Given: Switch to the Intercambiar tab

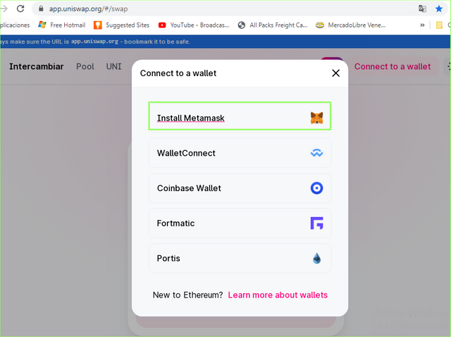Looking at the screenshot, I should [36, 66].
